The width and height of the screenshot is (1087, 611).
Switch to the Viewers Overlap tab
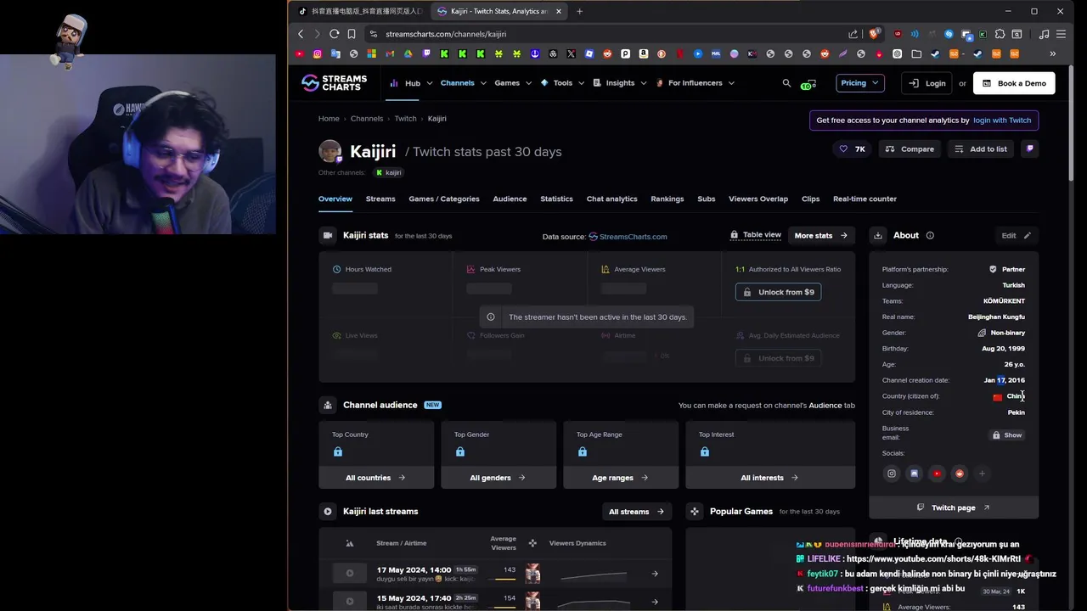pyautogui.click(x=758, y=199)
